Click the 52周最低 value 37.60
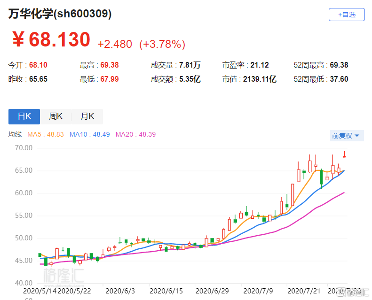Viewport: 372px width, 300px height. tap(339, 79)
